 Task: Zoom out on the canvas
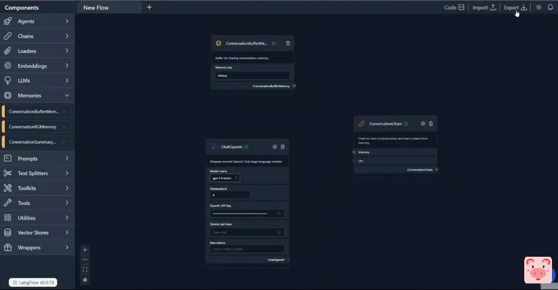point(84,260)
